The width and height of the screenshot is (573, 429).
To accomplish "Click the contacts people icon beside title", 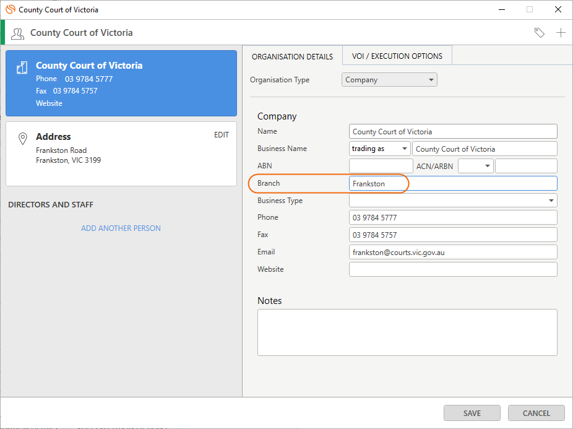I will 17,33.
